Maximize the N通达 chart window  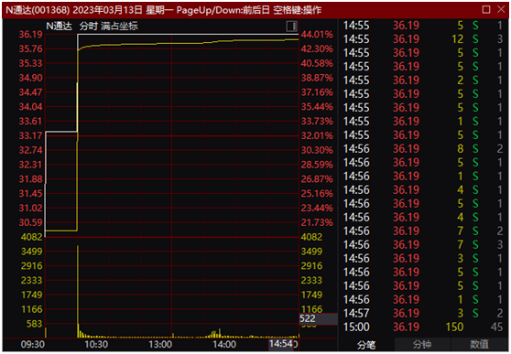[x=486, y=9]
